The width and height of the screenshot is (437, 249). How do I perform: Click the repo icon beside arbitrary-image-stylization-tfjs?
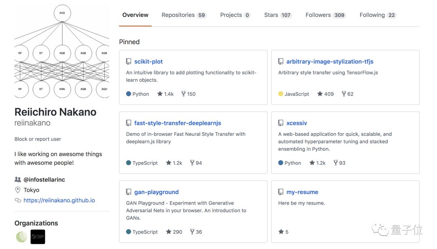coord(281,61)
